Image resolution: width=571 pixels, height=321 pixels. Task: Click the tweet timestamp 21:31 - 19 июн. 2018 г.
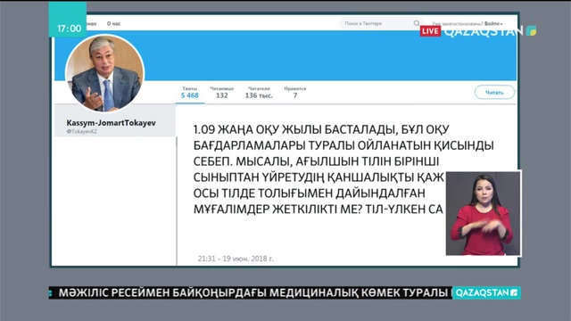tap(236, 259)
